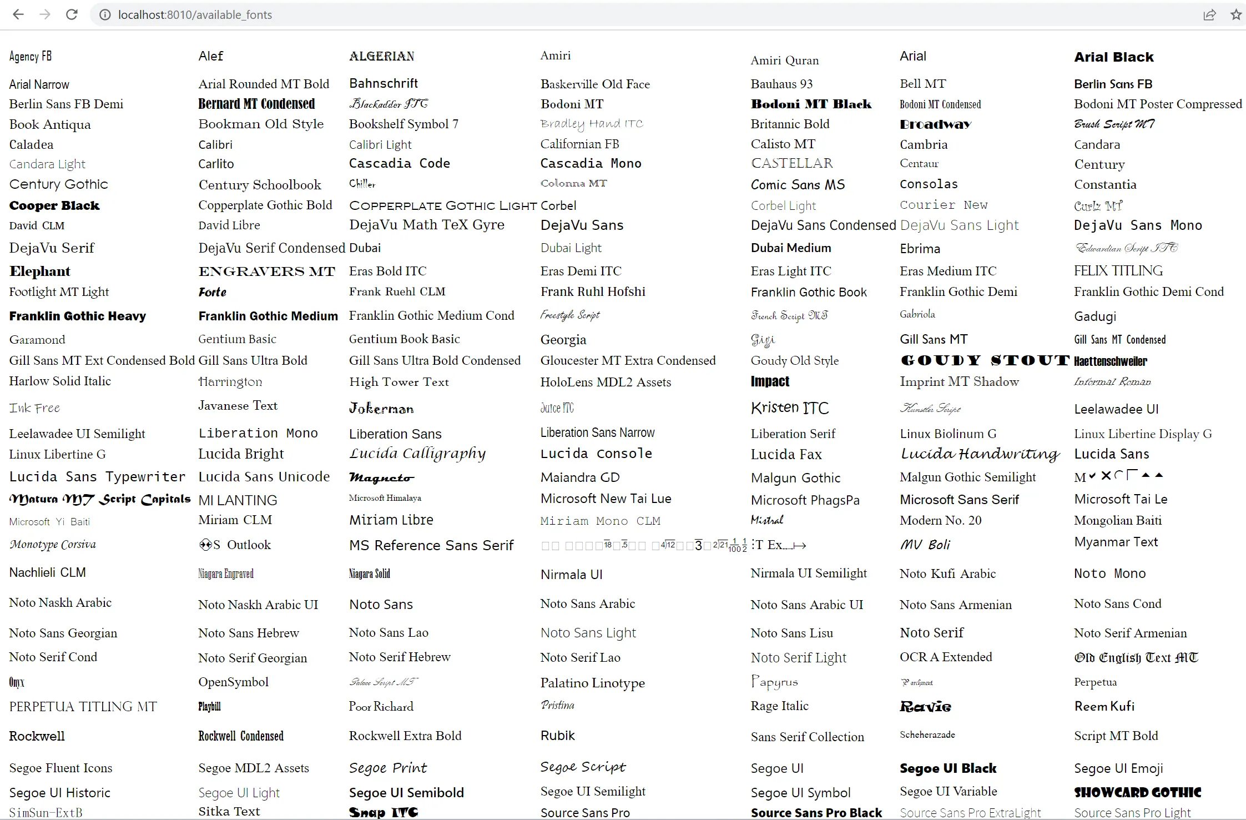The width and height of the screenshot is (1246, 820).
Task: Click the share page icon
Action: pyautogui.click(x=1209, y=15)
